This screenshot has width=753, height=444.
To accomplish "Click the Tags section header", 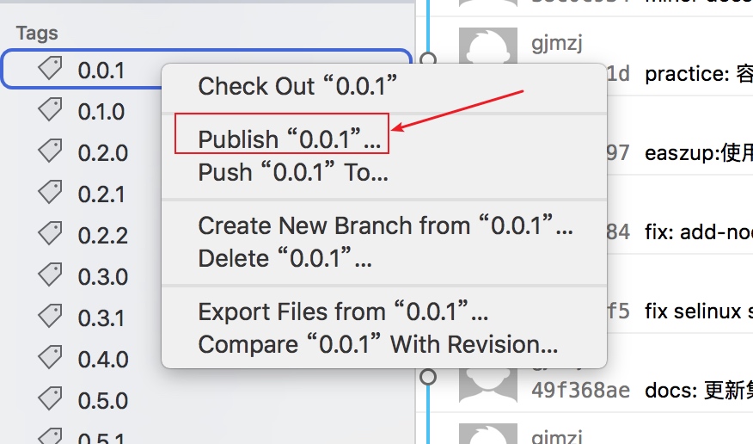I will [37, 34].
